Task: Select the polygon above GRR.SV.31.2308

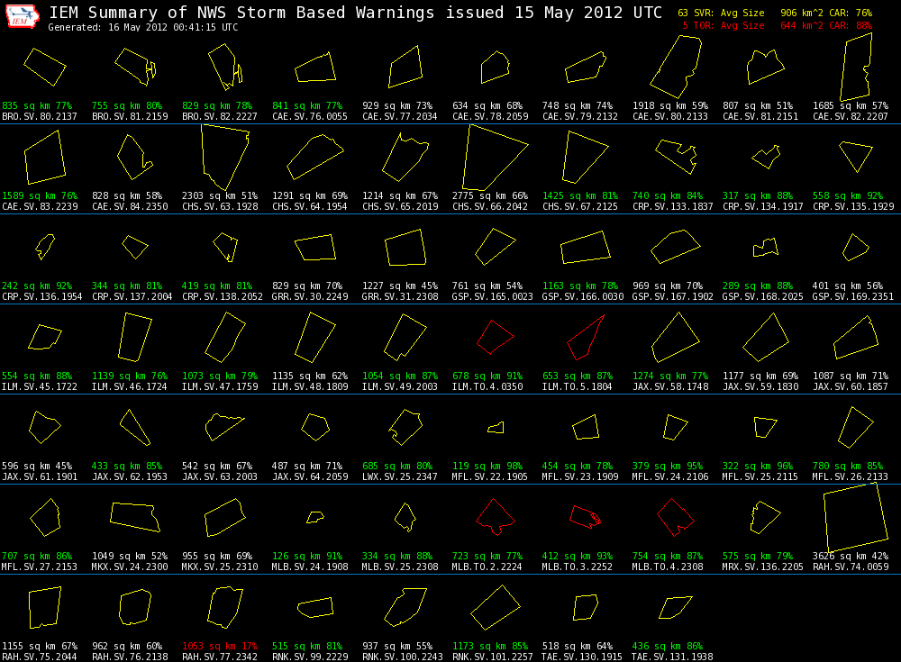Action: 405,248
